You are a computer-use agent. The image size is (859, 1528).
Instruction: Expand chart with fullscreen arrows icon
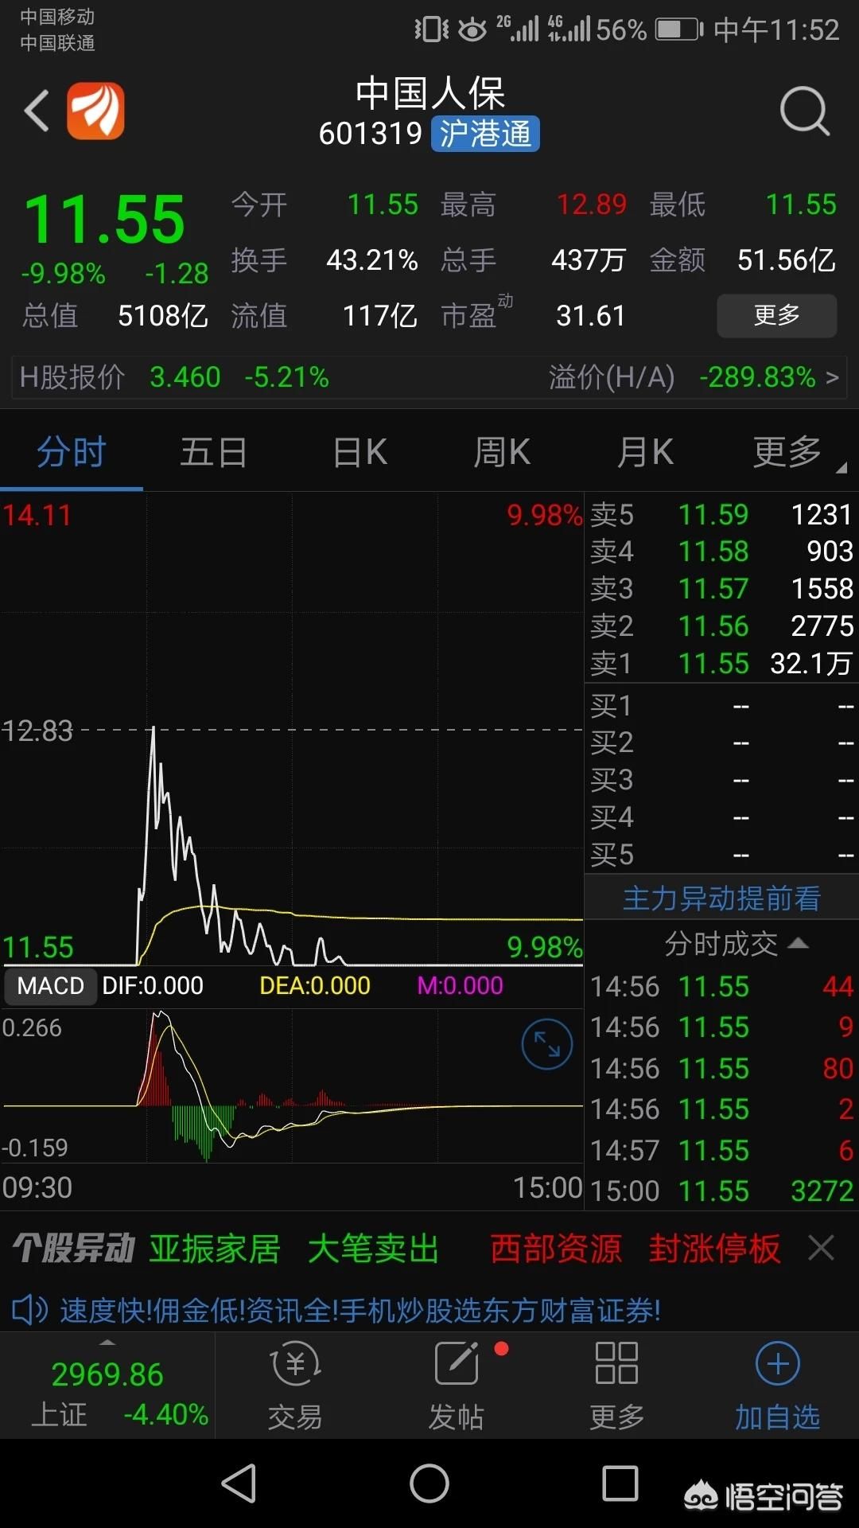coord(546,1043)
